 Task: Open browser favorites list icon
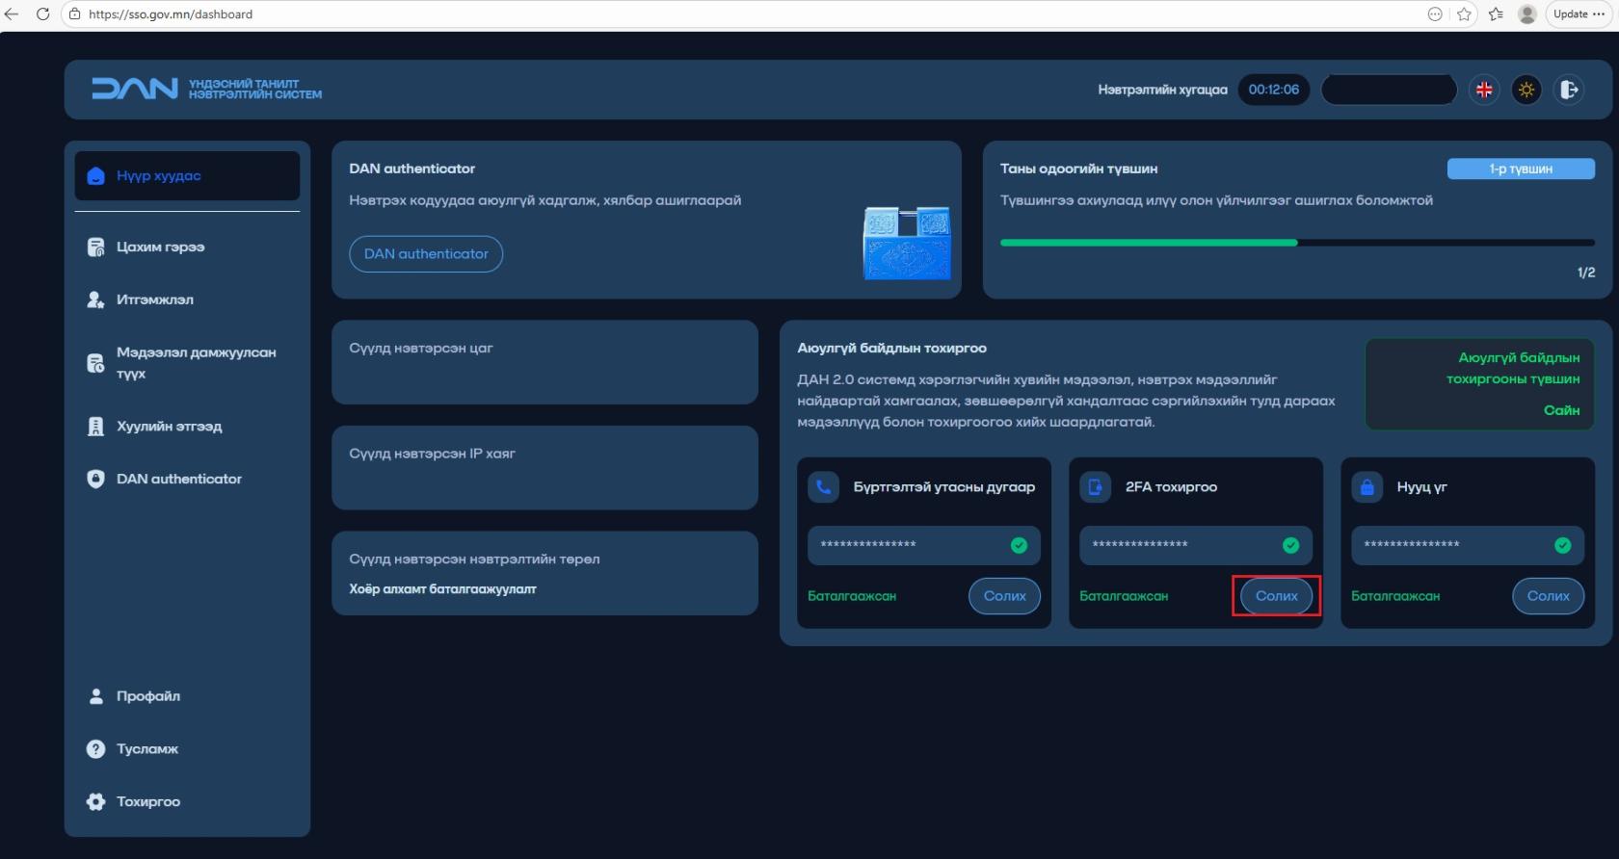point(1496,14)
